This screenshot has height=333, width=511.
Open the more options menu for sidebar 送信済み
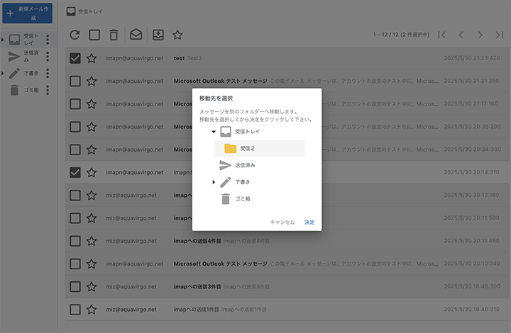click(48, 56)
